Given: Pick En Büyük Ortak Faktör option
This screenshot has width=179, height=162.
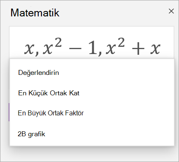Looking at the screenshot, I should point(92,113).
